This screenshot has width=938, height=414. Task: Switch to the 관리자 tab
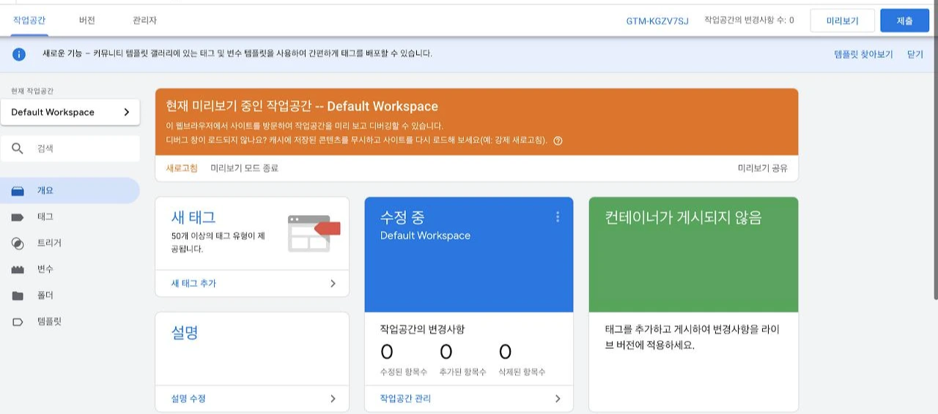coord(145,20)
